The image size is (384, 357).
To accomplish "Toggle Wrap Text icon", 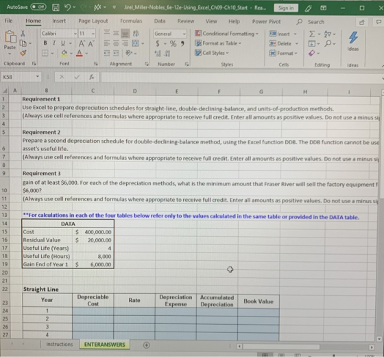I will coord(136,33).
